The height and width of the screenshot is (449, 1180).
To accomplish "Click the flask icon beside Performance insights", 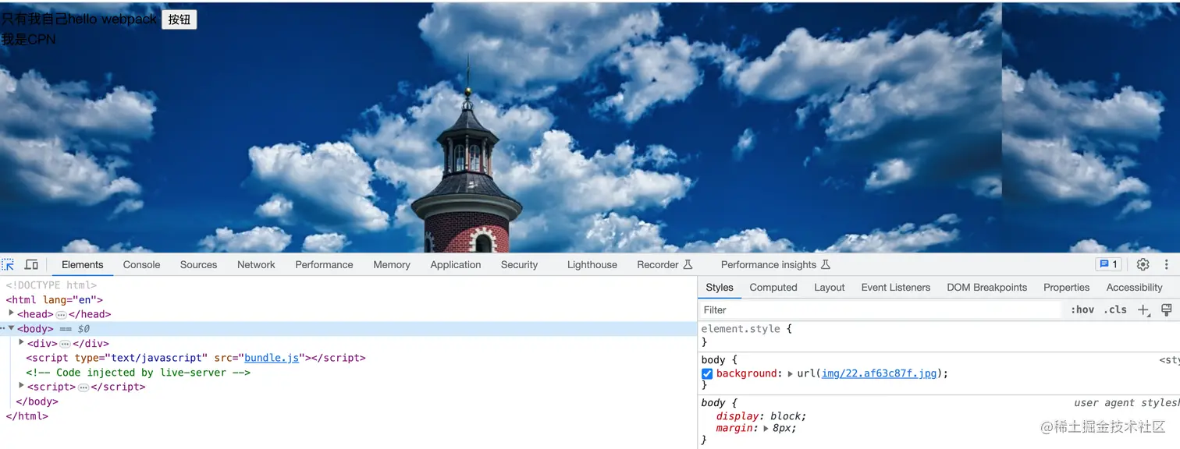I will tap(826, 265).
